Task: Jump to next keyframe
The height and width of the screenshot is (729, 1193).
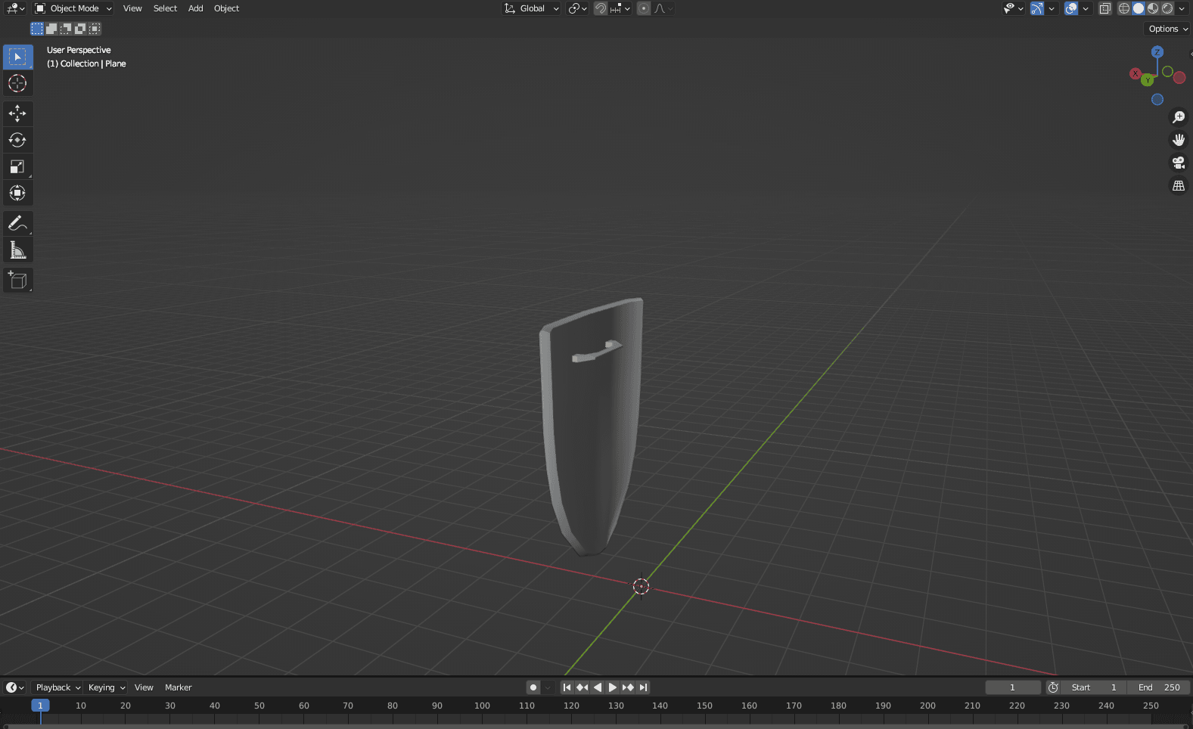Action: (628, 687)
